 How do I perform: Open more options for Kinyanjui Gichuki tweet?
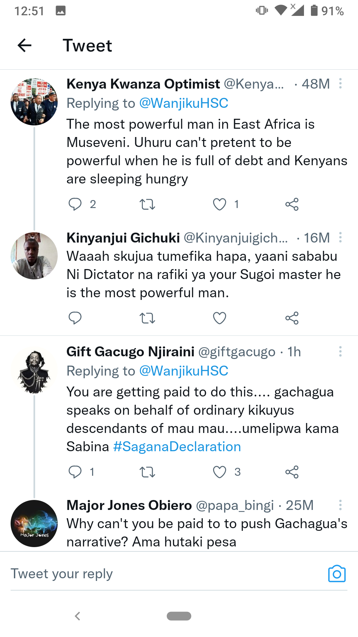coord(340,238)
